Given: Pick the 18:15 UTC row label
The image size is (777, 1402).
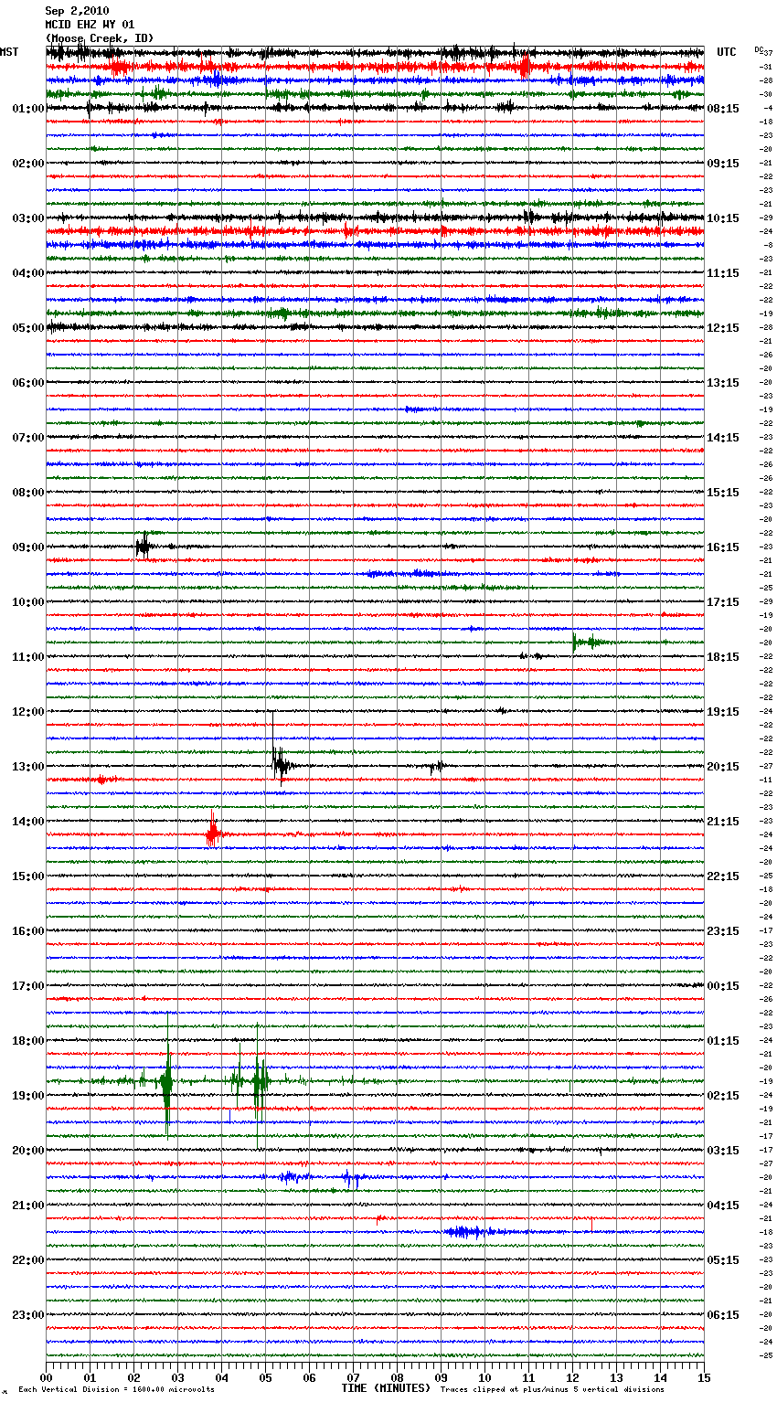Looking at the screenshot, I should coord(723,657).
